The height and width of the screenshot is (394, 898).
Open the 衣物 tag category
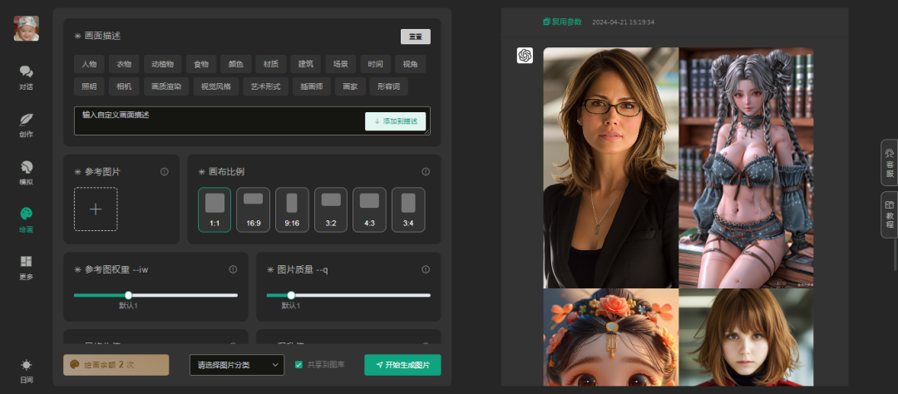pyautogui.click(x=124, y=64)
